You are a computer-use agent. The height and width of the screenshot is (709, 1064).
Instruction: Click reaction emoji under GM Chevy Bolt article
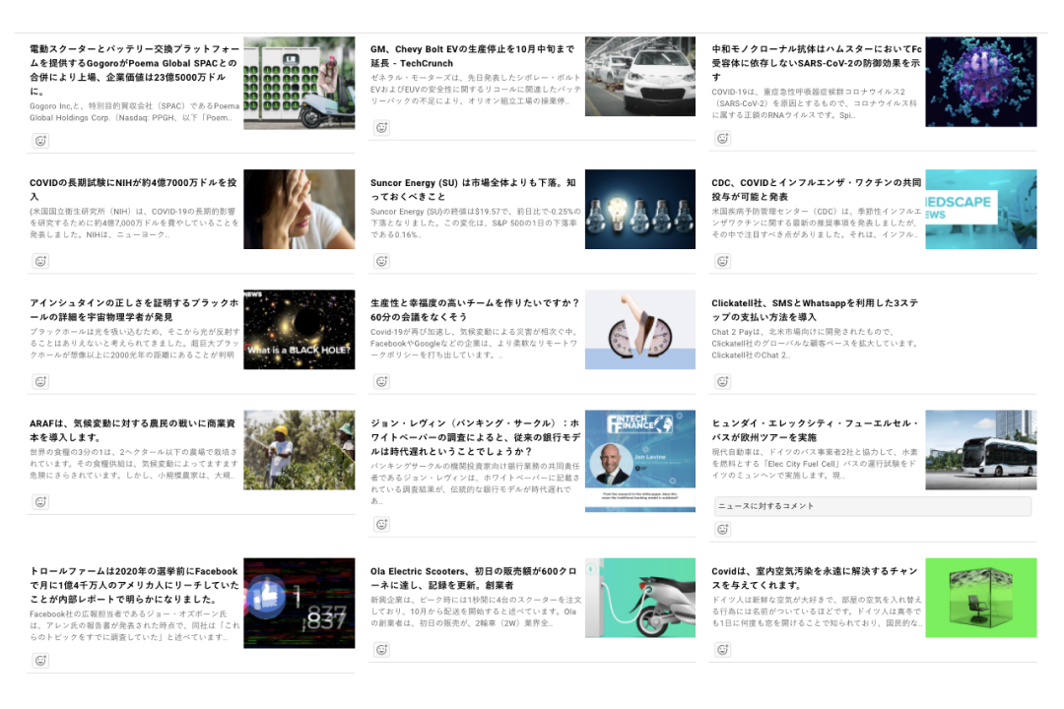[x=381, y=128]
